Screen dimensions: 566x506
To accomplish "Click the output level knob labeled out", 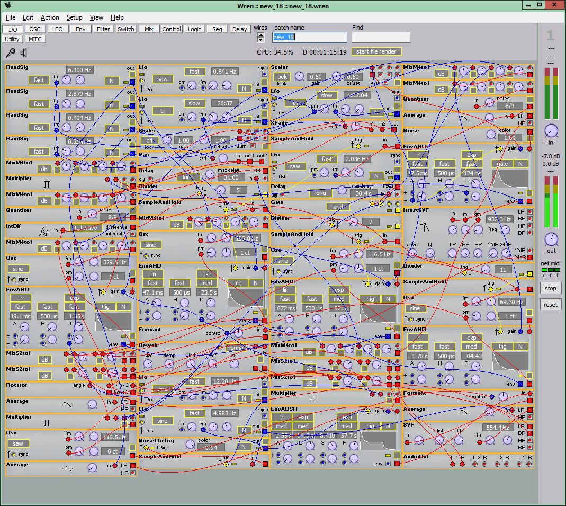I will click(x=551, y=239).
